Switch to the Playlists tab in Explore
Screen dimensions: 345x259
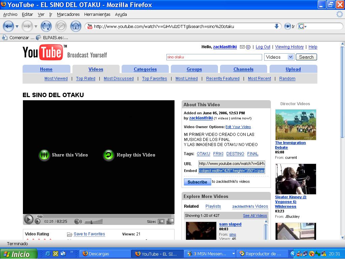(213, 206)
